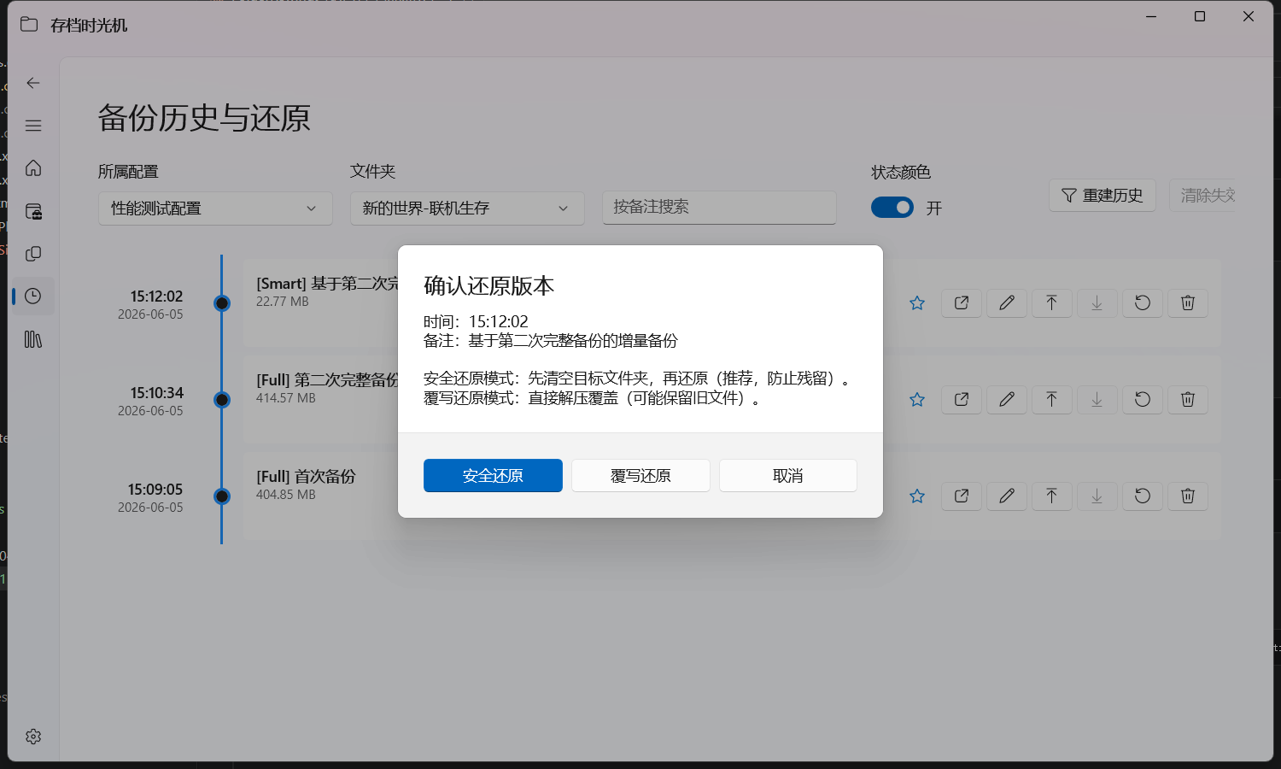Open settings gear at bottom left
Screen dimensions: 1281x769
pyautogui.click(x=33, y=737)
